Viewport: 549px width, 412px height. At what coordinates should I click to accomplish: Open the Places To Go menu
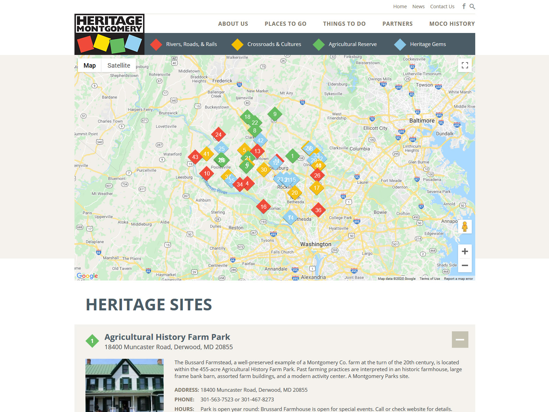click(x=285, y=24)
